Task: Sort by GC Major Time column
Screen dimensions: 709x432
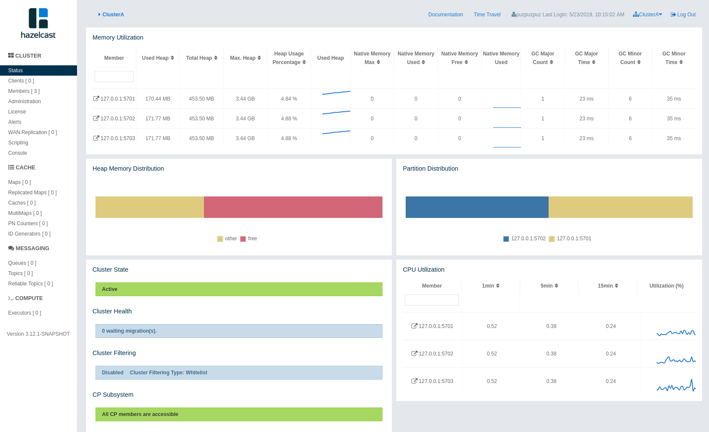Action: coord(593,62)
